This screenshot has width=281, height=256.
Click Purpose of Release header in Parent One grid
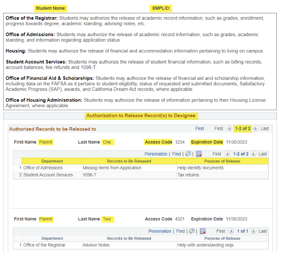tap(222, 161)
